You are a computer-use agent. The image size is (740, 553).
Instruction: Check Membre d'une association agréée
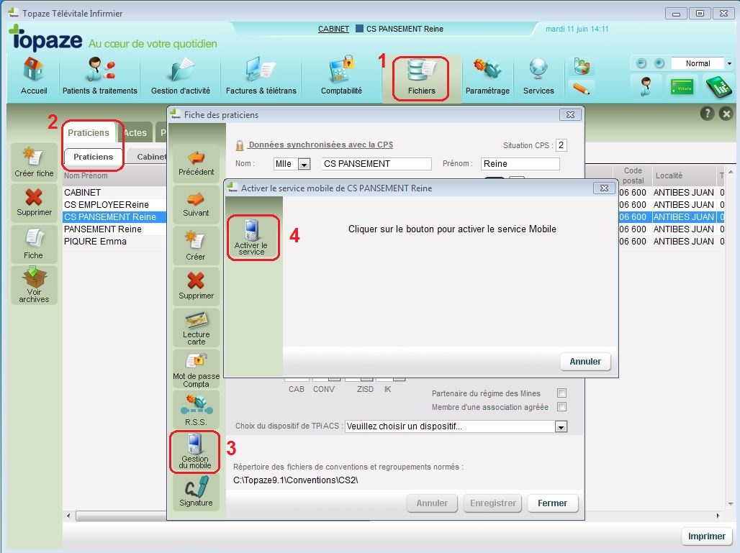click(x=561, y=406)
